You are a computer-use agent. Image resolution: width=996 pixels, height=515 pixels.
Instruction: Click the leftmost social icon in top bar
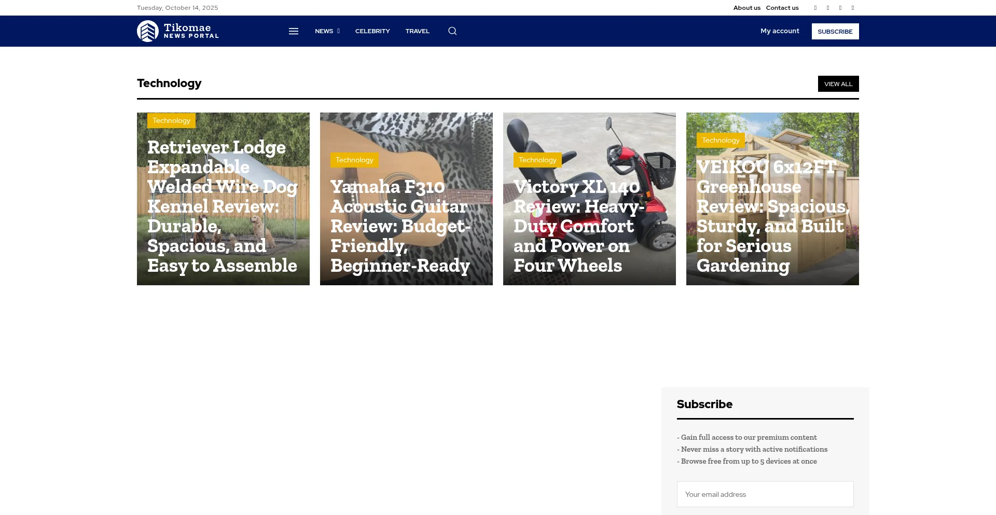(815, 8)
